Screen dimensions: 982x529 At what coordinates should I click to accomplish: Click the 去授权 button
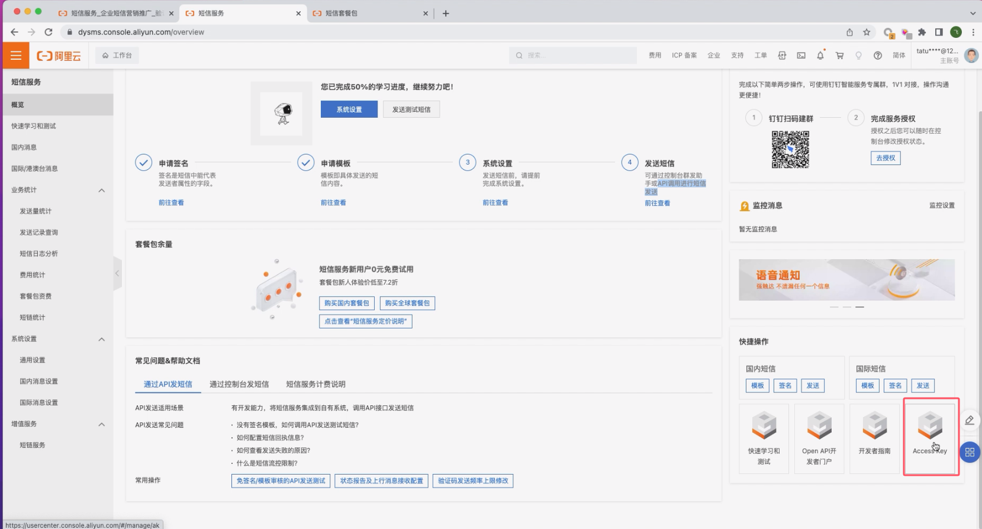tap(886, 158)
